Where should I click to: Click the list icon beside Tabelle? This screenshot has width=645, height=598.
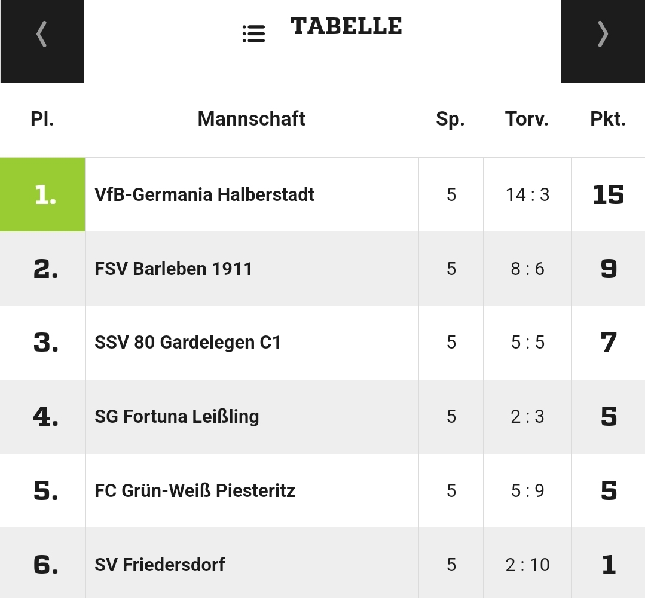pos(254,33)
